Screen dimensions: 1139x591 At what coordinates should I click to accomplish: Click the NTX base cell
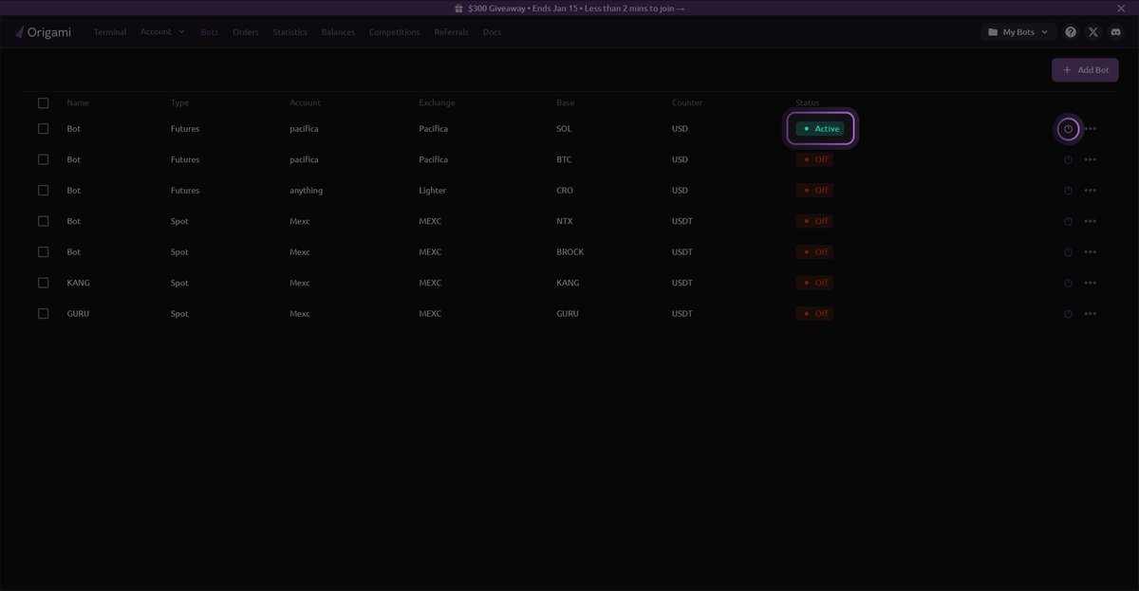(565, 221)
